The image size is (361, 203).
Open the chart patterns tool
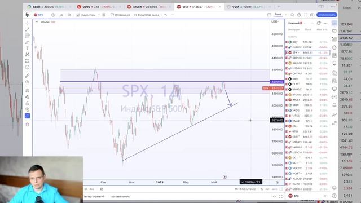pyautogui.click(x=27, y=55)
